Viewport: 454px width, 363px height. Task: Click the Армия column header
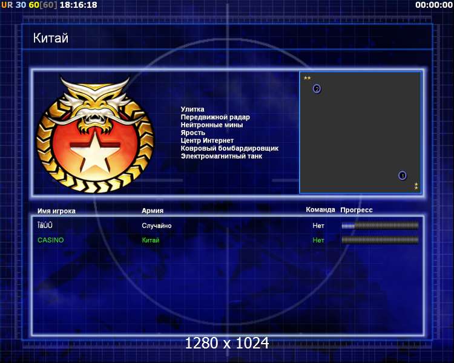point(153,211)
